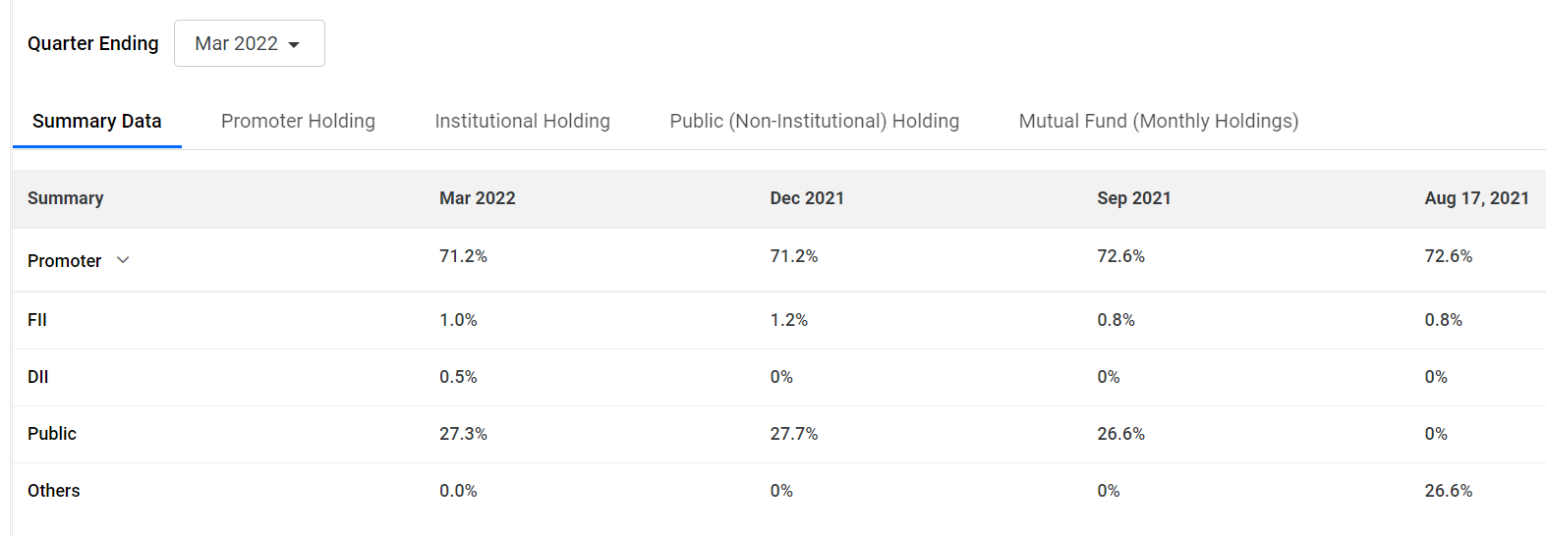Click the Mar 2022 column header
This screenshot has height=536, width=1546.
(x=477, y=198)
